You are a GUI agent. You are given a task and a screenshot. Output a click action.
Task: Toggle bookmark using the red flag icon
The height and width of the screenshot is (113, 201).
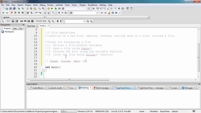coord(12,13)
